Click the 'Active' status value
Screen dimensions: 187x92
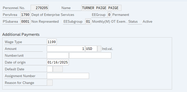pyautogui.click(x=148, y=21)
